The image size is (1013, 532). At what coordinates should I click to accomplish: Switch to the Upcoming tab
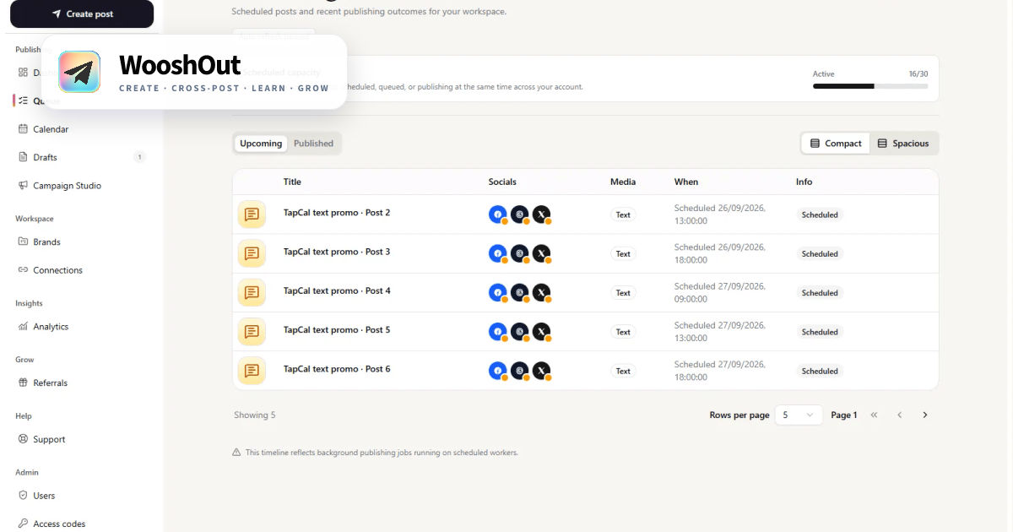261,144
